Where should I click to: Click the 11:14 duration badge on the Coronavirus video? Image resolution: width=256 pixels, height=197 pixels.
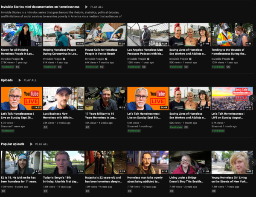pos(79,43)
